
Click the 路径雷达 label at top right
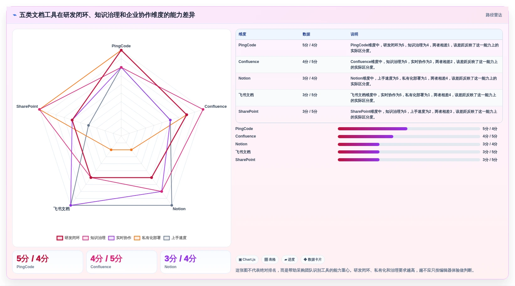(494, 15)
